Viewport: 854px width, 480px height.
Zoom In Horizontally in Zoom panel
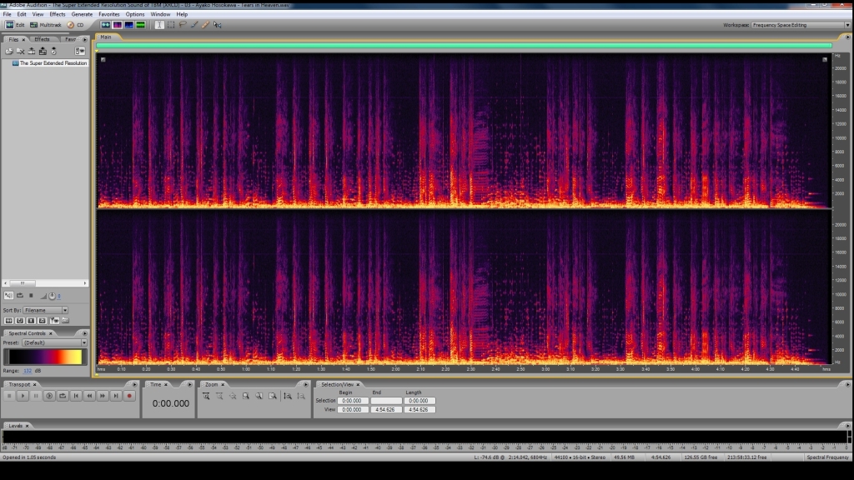206,396
